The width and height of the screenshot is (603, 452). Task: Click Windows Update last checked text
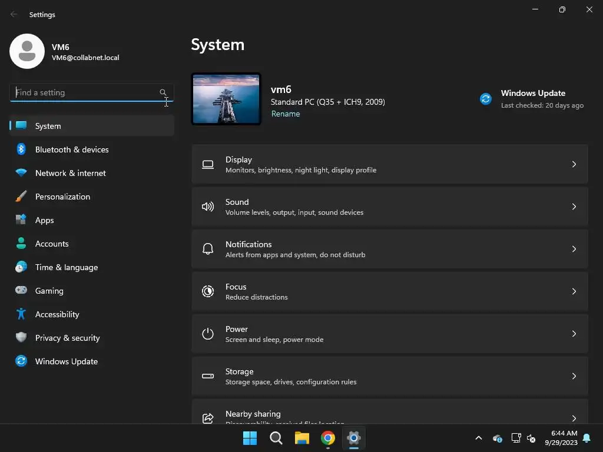(542, 105)
